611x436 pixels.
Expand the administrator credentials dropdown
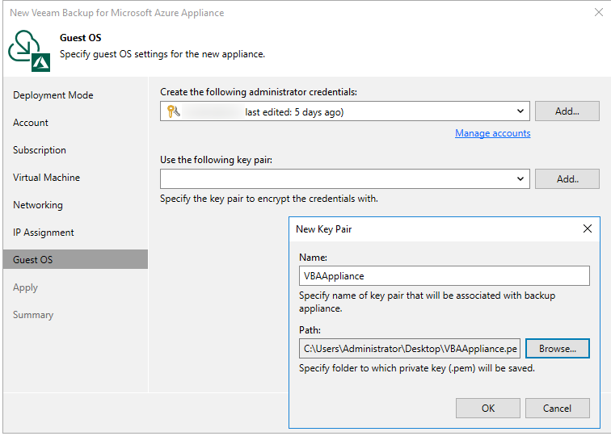click(520, 112)
